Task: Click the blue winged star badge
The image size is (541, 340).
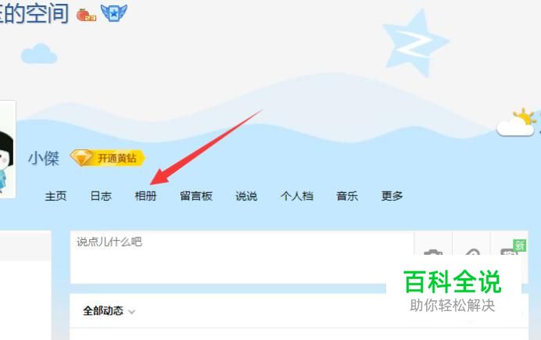Action: pos(114,13)
